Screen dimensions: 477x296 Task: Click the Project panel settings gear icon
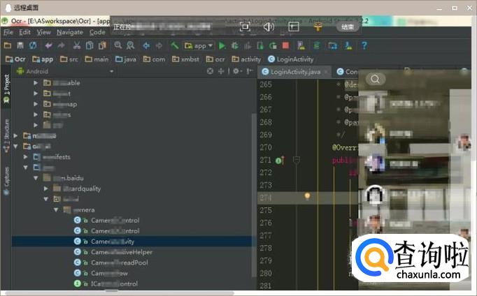click(x=236, y=71)
